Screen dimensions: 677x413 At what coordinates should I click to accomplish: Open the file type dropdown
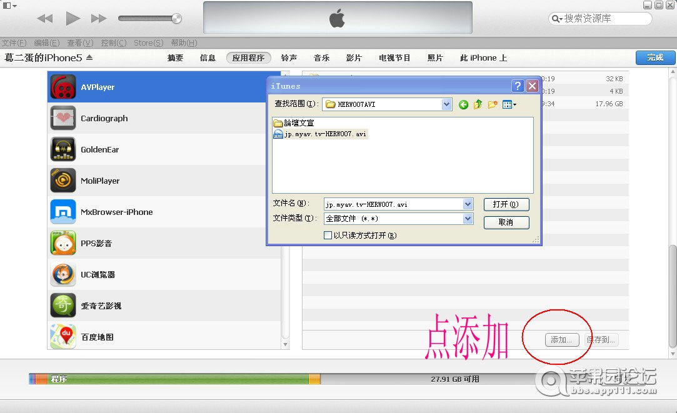[x=468, y=219]
